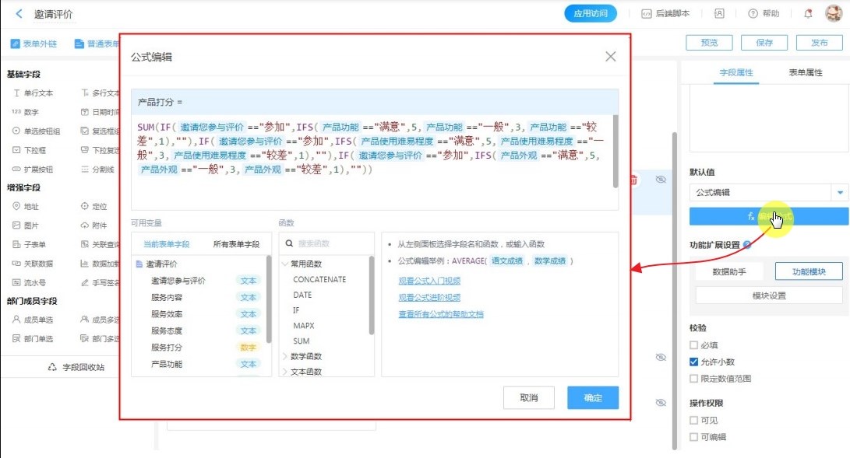
Task: Collapse the 常用函数 category
Action: point(285,264)
